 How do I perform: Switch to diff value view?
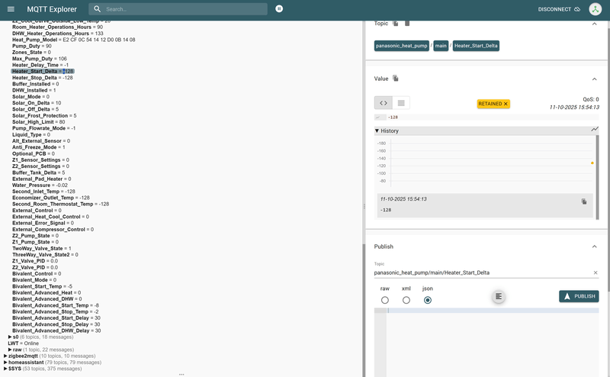pos(401,103)
